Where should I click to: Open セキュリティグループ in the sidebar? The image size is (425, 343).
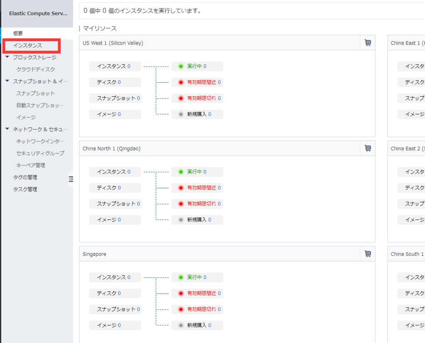(40, 153)
